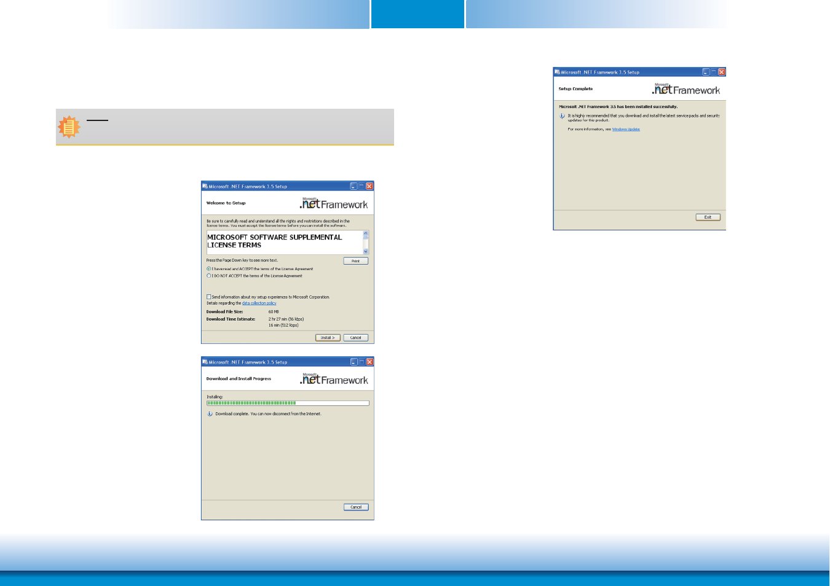Click Exit in the Setup Complete dialog

708,217
